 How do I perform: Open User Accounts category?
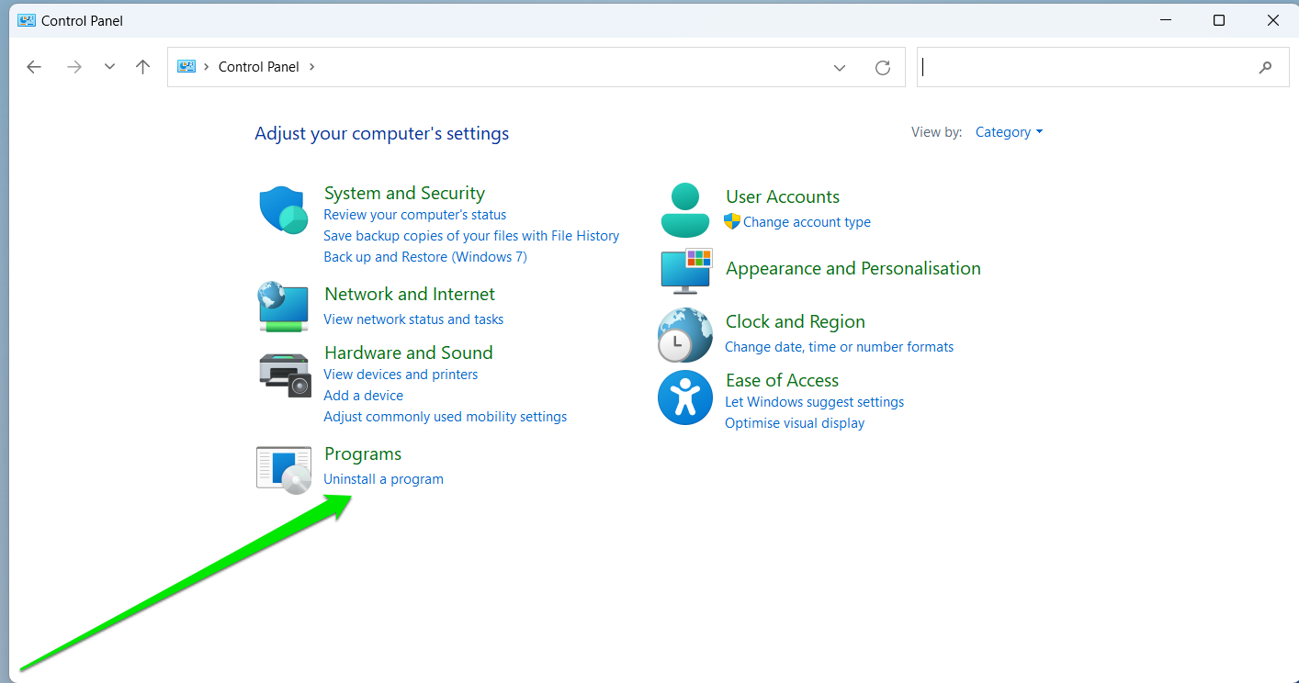point(783,196)
